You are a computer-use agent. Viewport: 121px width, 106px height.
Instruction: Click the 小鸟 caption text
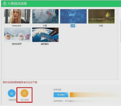[101, 26]
